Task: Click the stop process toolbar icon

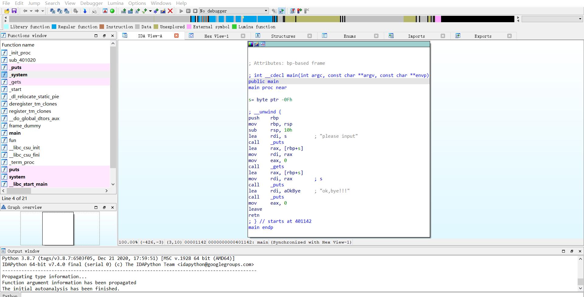Action: [x=195, y=11]
